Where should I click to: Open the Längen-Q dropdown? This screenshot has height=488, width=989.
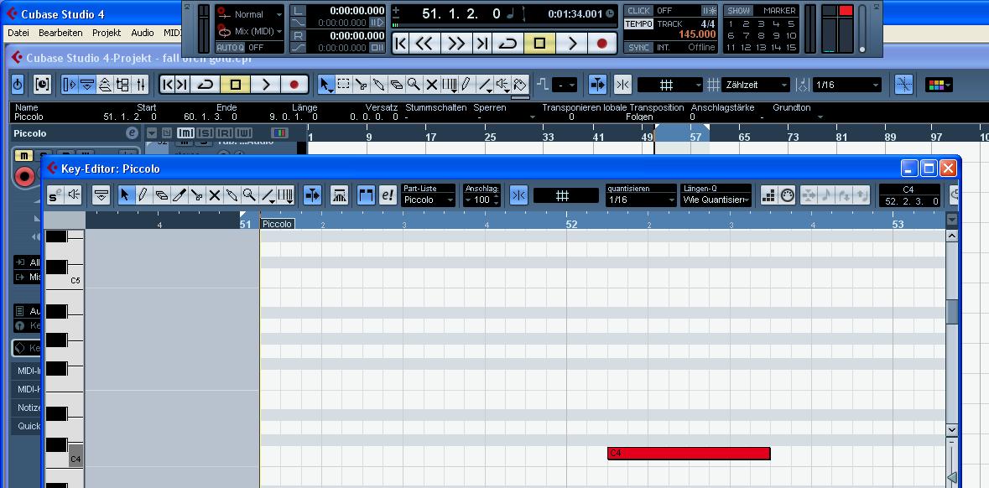click(716, 200)
